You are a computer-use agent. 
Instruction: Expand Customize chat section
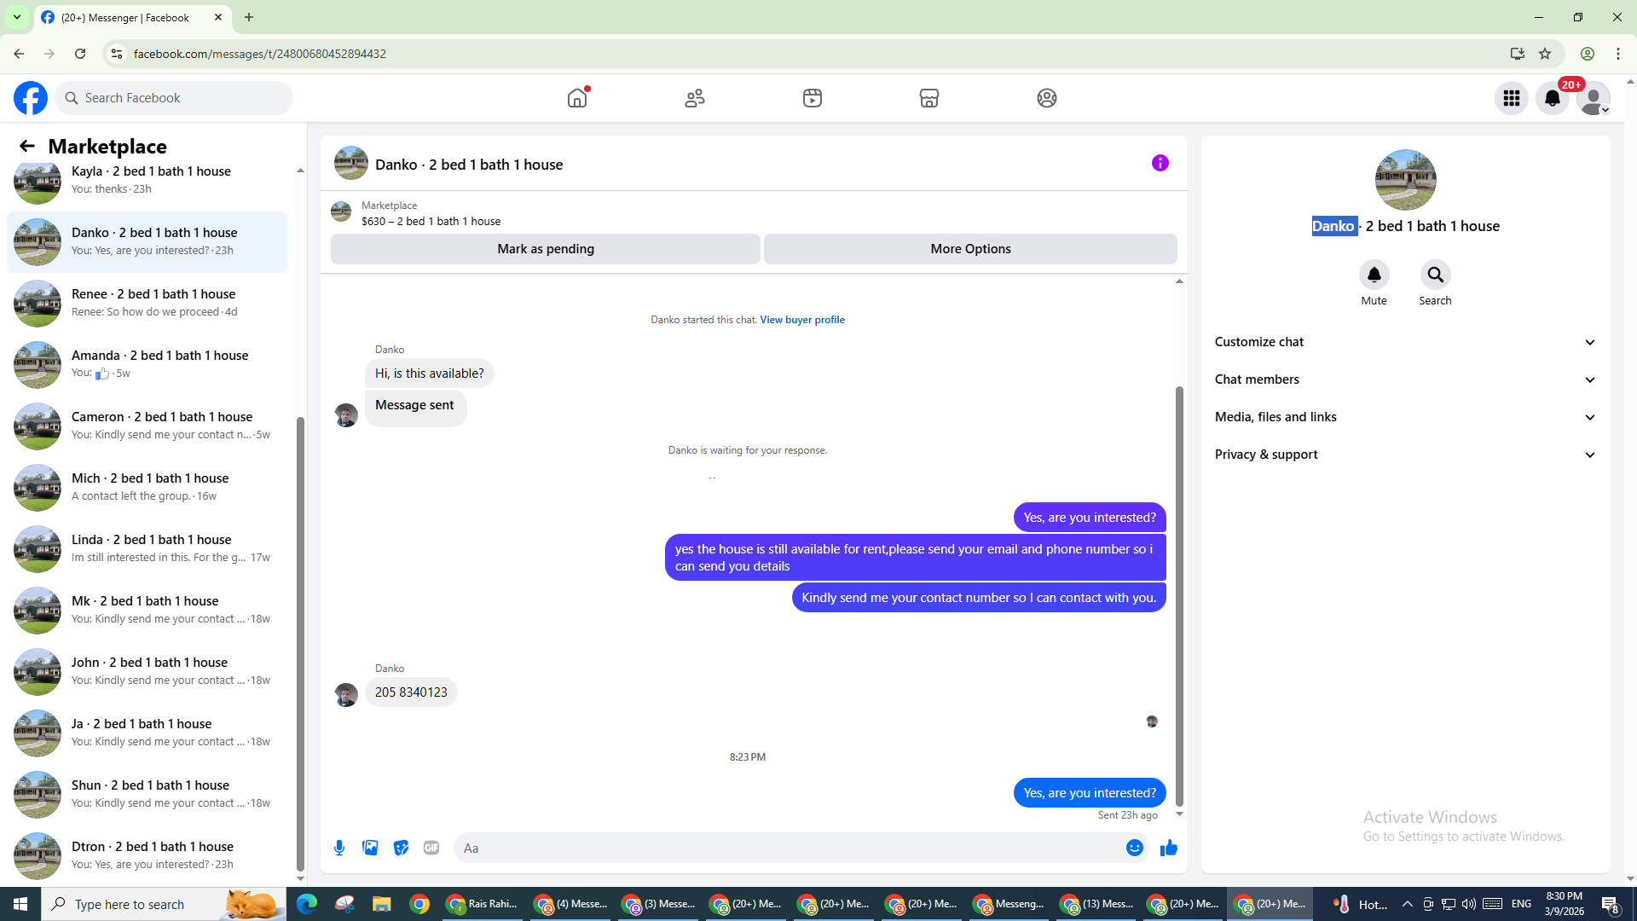click(1404, 342)
